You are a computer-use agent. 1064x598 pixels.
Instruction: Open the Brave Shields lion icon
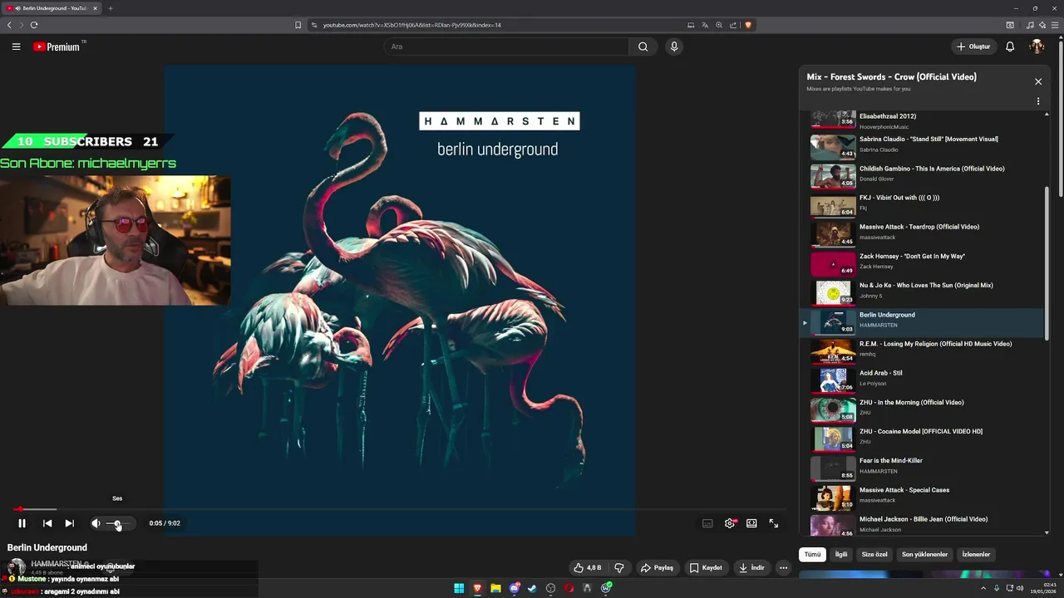748,25
